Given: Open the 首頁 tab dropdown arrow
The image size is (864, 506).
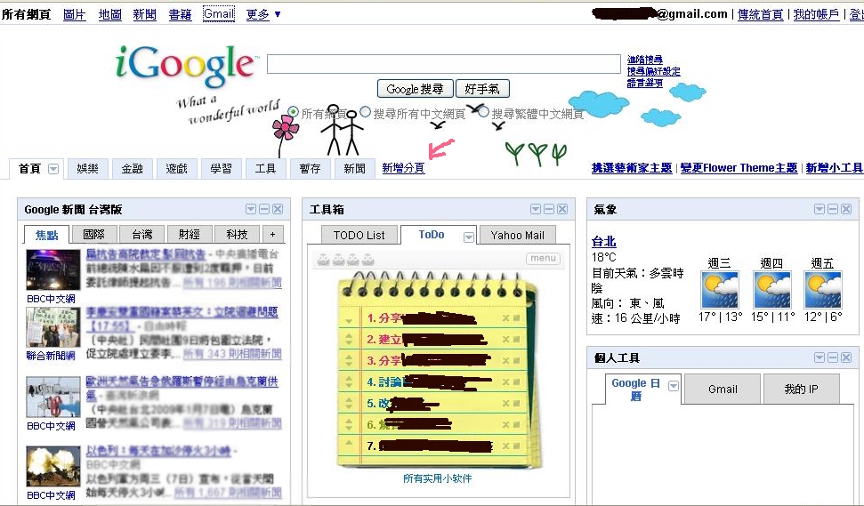Looking at the screenshot, I should 53,169.
